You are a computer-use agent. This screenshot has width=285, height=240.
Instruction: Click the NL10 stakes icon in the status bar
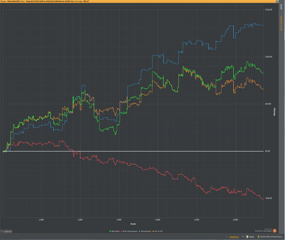coord(247,237)
